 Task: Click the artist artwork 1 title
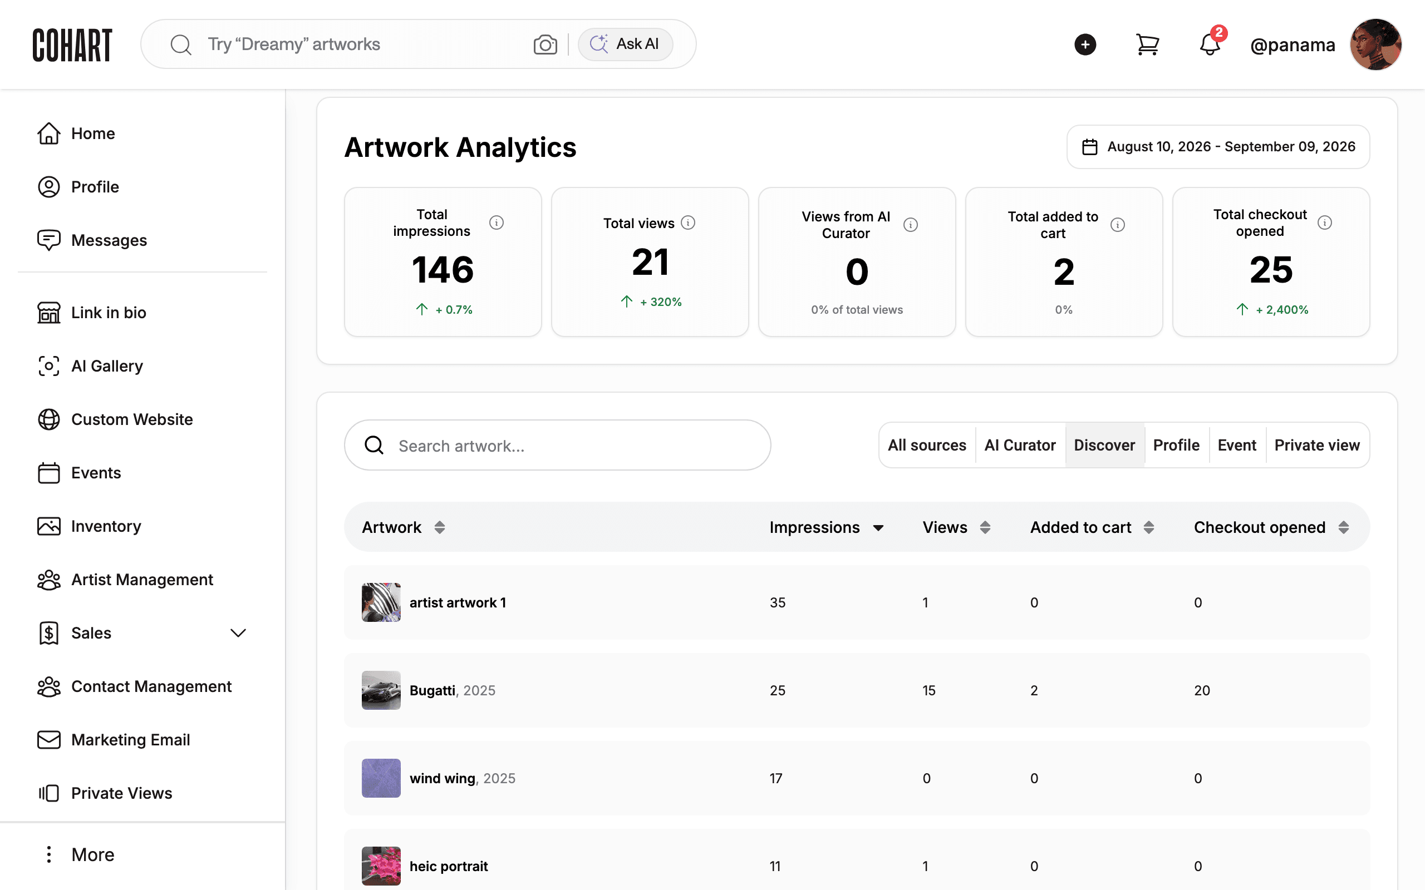(458, 603)
